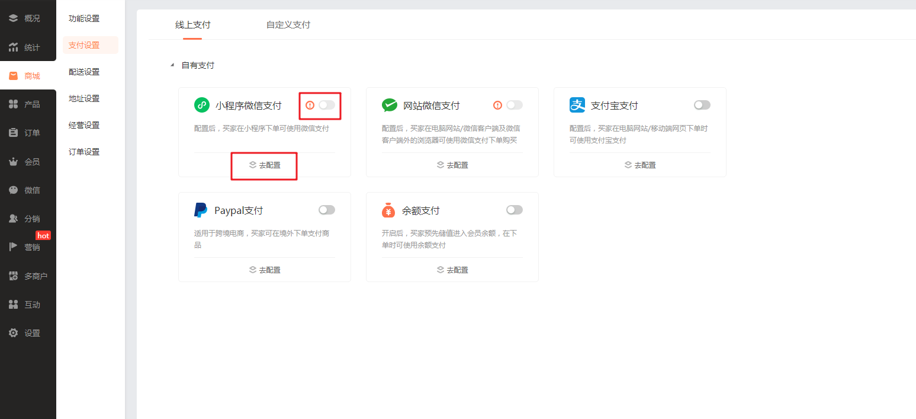
Task: Open 配送设置 in the submenu
Action: point(84,72)
